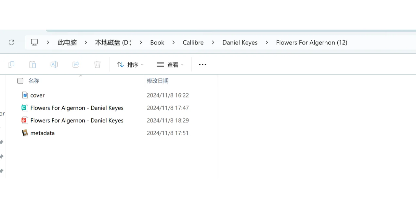
Task: Go to 此电脑 in breadcrumb
Action: pos(67,43)
